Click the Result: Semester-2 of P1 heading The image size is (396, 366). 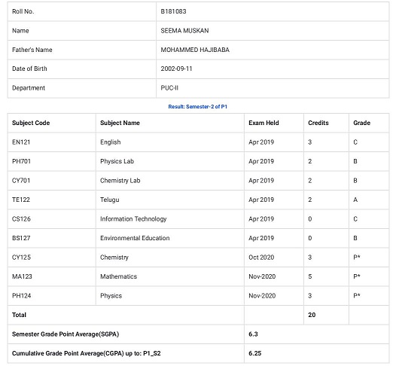click(x=198, y=107)
